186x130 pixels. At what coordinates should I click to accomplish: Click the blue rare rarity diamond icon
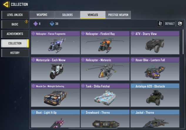pos(52,24)
